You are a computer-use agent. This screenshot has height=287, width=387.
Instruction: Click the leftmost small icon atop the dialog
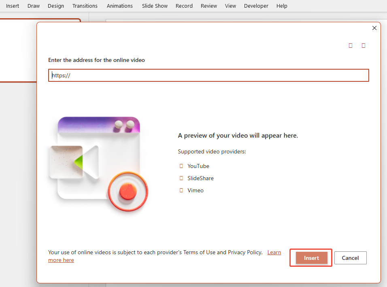pos(351,45)
